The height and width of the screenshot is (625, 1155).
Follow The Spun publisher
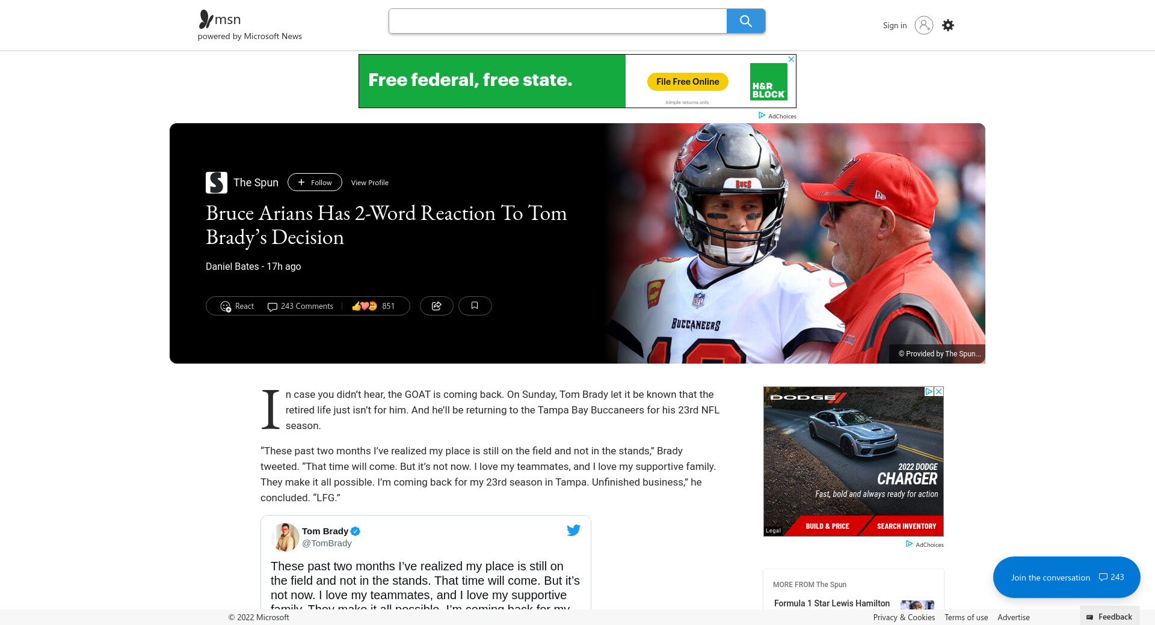(315, 182)
